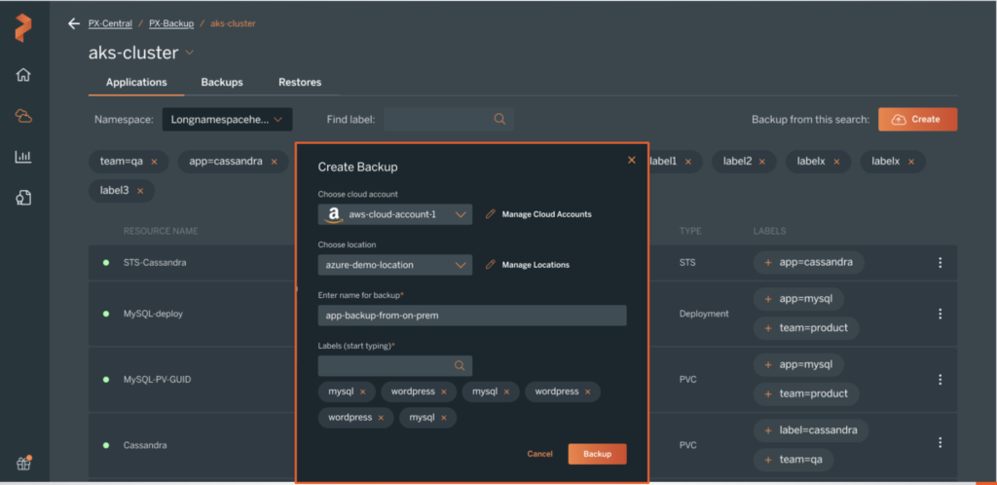Screen dimensions: 997x485
Task: Expand the aws-cloud-account-1 dropdown
Action: click(462, 214)
